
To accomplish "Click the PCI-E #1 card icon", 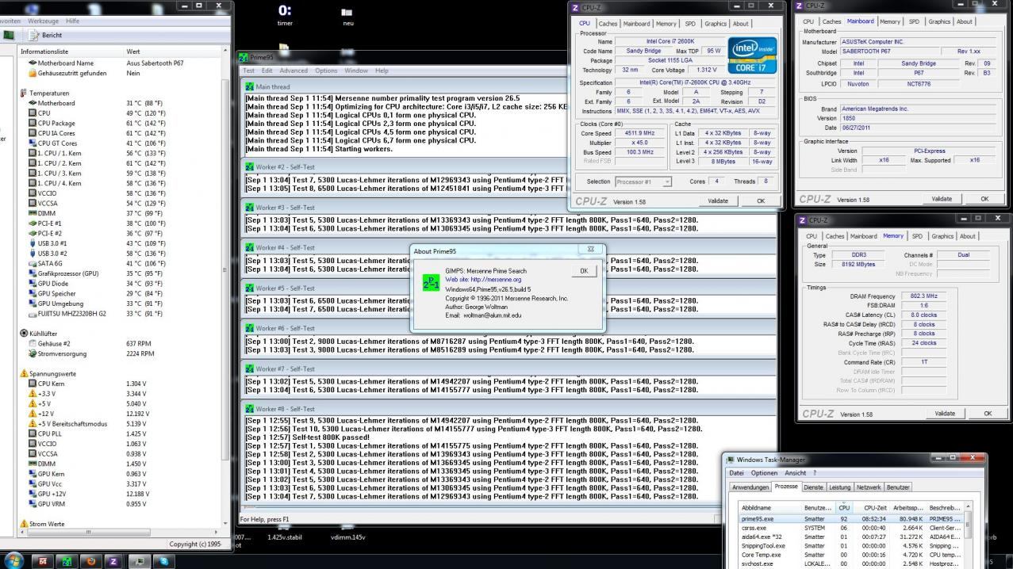I will (x=32, y=223).
